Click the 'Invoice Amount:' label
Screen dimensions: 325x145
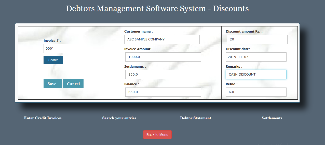[138, 49]
